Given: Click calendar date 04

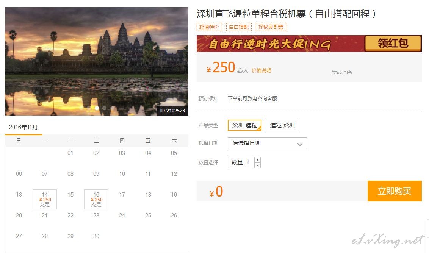Looking at the screenshot, I should (148, 153).
